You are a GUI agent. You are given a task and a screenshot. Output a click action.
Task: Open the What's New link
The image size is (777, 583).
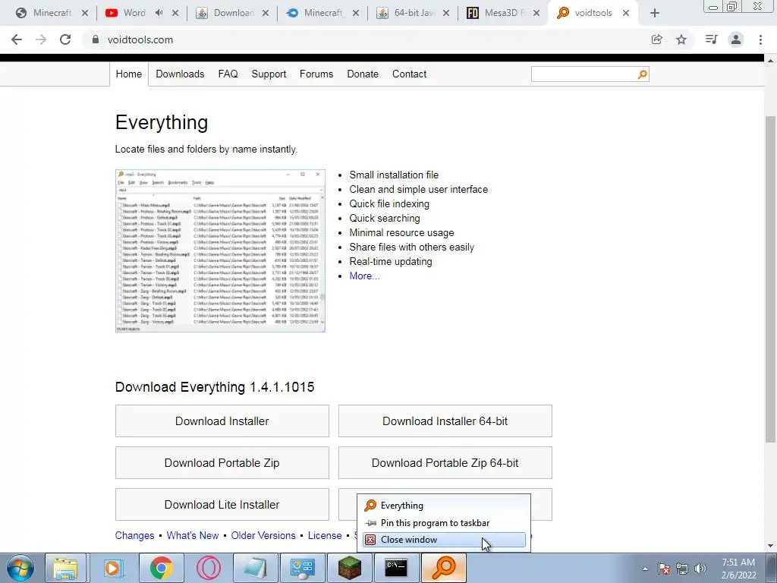(x=192, y=535)
